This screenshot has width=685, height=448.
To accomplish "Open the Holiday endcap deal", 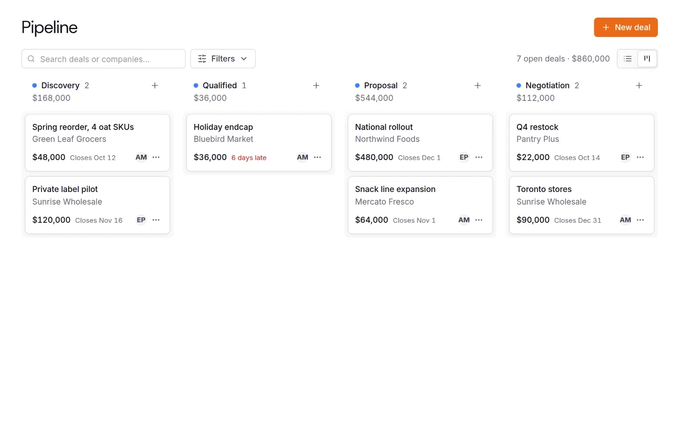I will 259,143.
